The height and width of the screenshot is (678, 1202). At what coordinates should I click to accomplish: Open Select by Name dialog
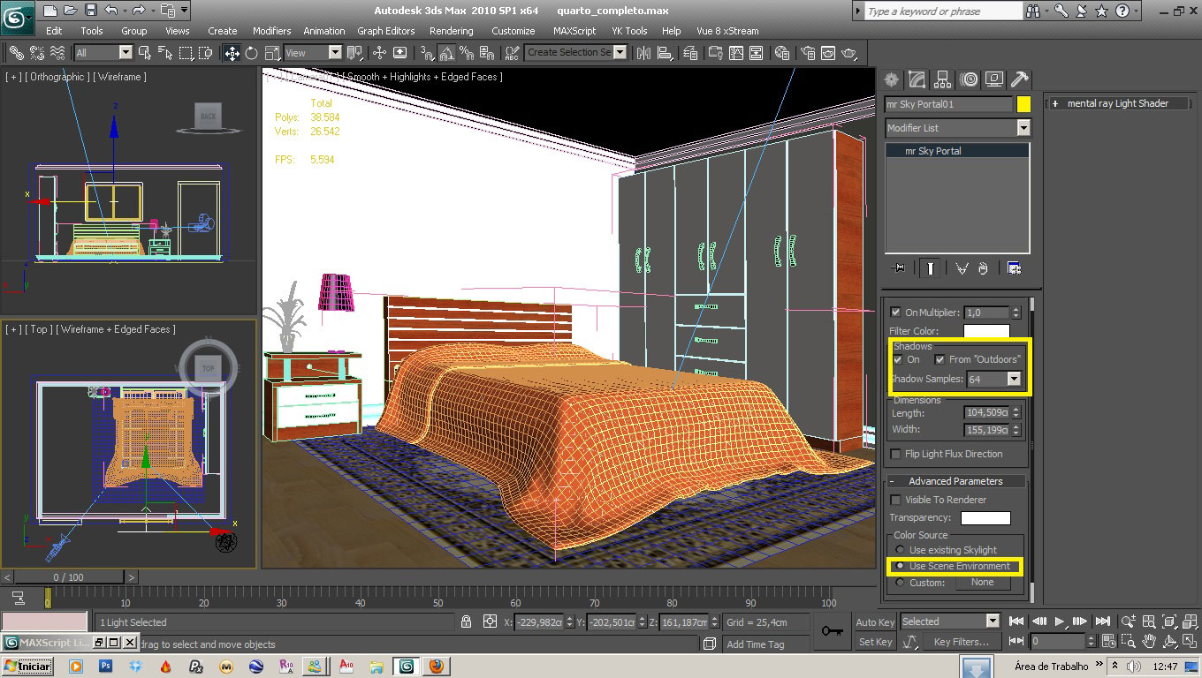(x=164, y=53)
